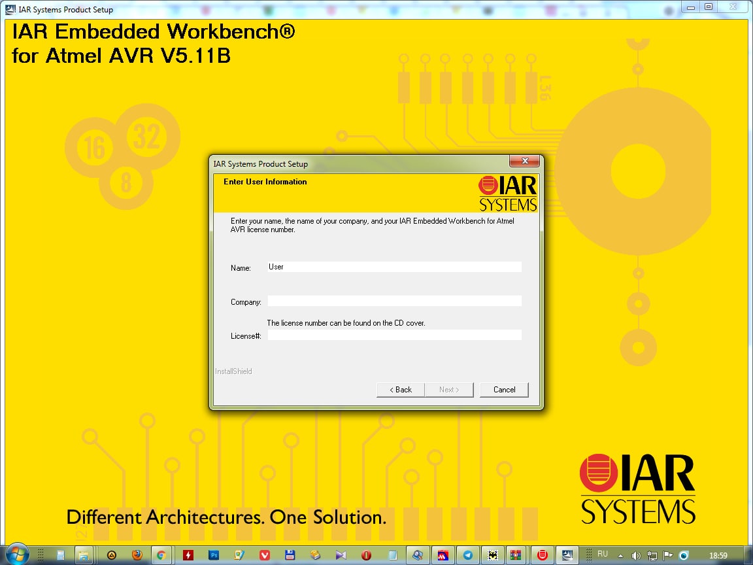The height and width of the screenshot is (565, 753).
Task: Open the blue round tray app icon
Action: click(684, 556)
